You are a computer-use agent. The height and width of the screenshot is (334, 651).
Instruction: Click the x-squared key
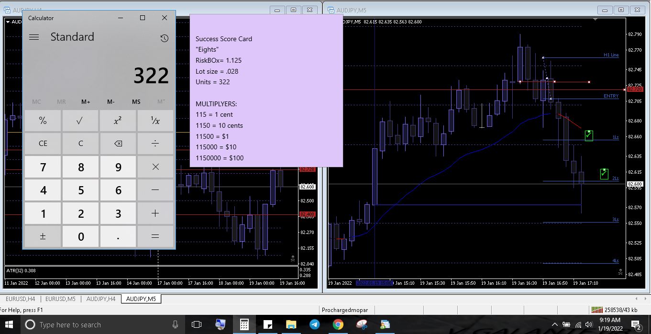click(x=118, y=121)
